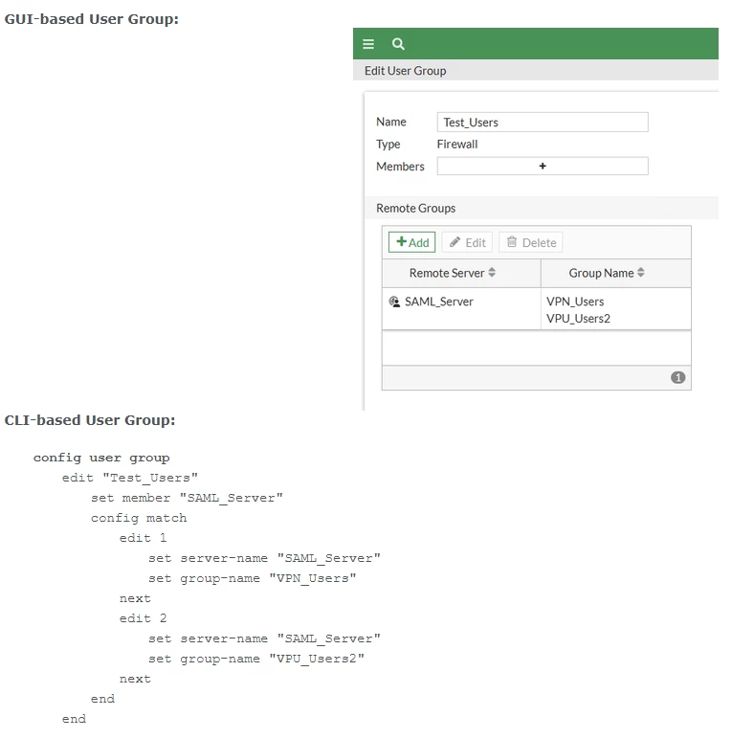Click the VPU_Users2 group name
The height and width of the screenshot is (739, 732).
click(578, 319)
